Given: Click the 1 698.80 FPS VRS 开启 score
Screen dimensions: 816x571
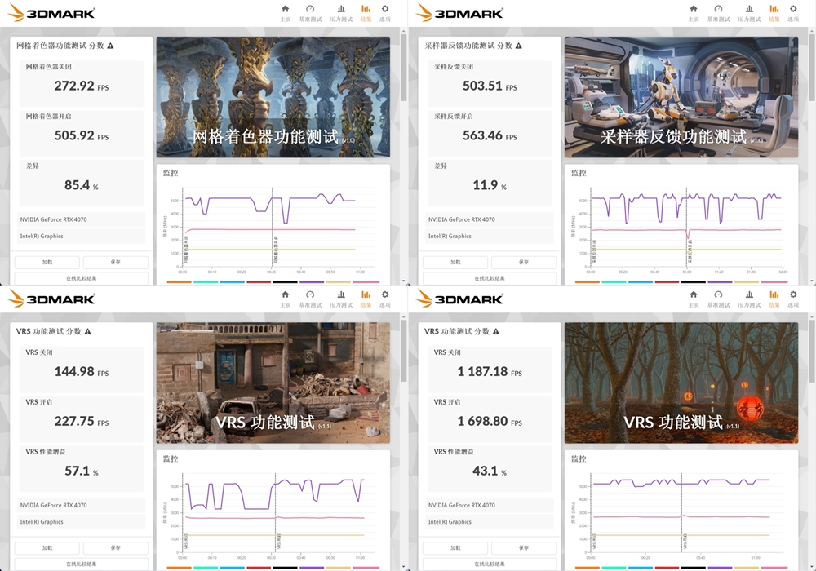Looking at the screenshot, I should point(490,421).
